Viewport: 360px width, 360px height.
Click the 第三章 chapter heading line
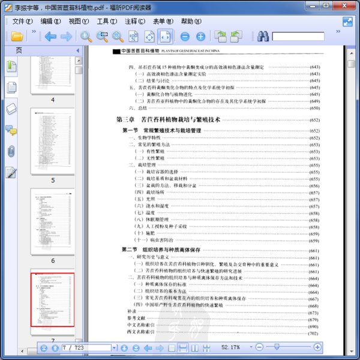[218, 119]
